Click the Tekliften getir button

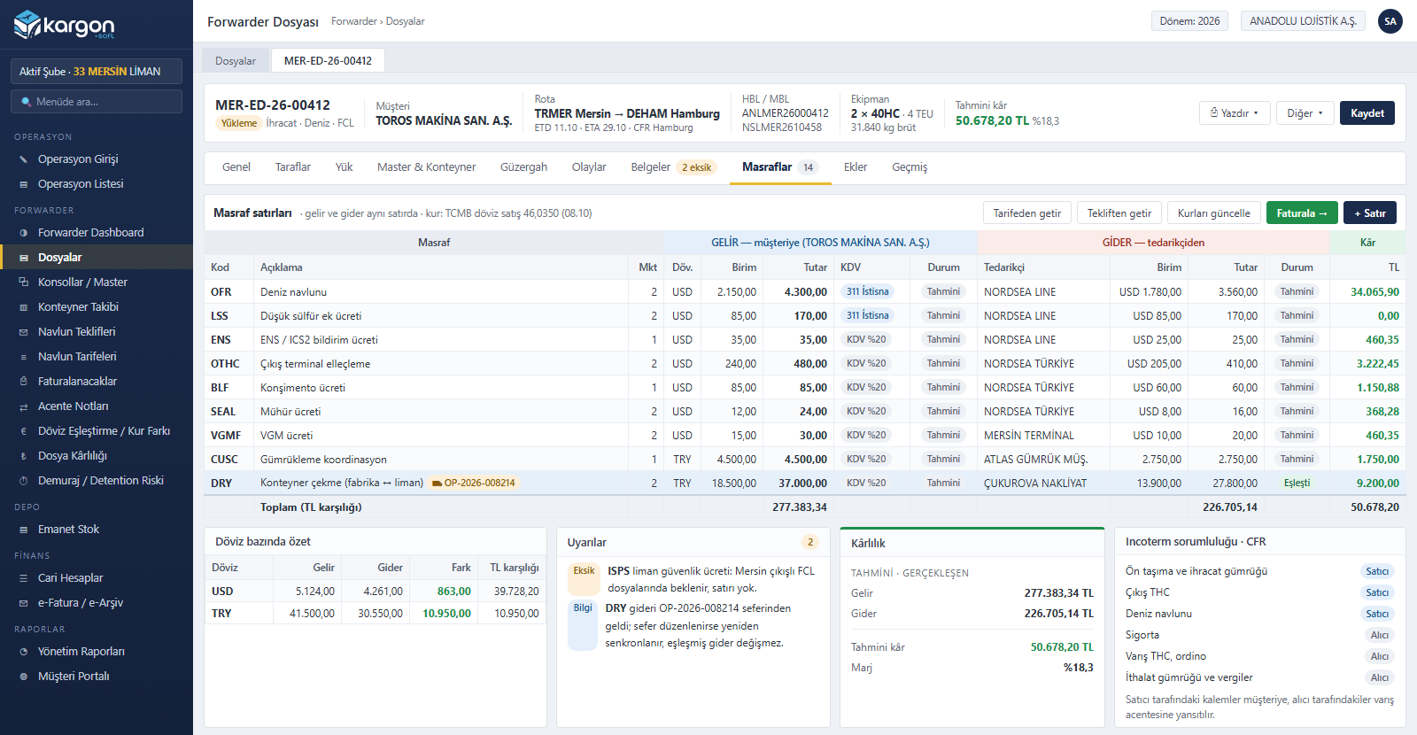1119,213
